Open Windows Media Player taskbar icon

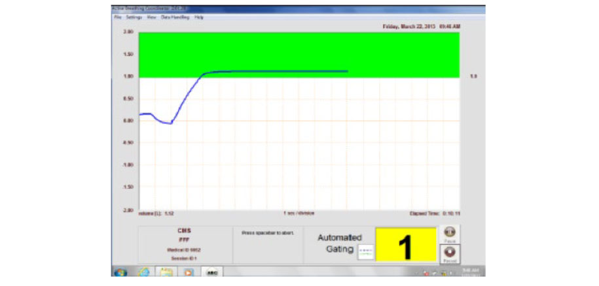click(x=189, y=270)
